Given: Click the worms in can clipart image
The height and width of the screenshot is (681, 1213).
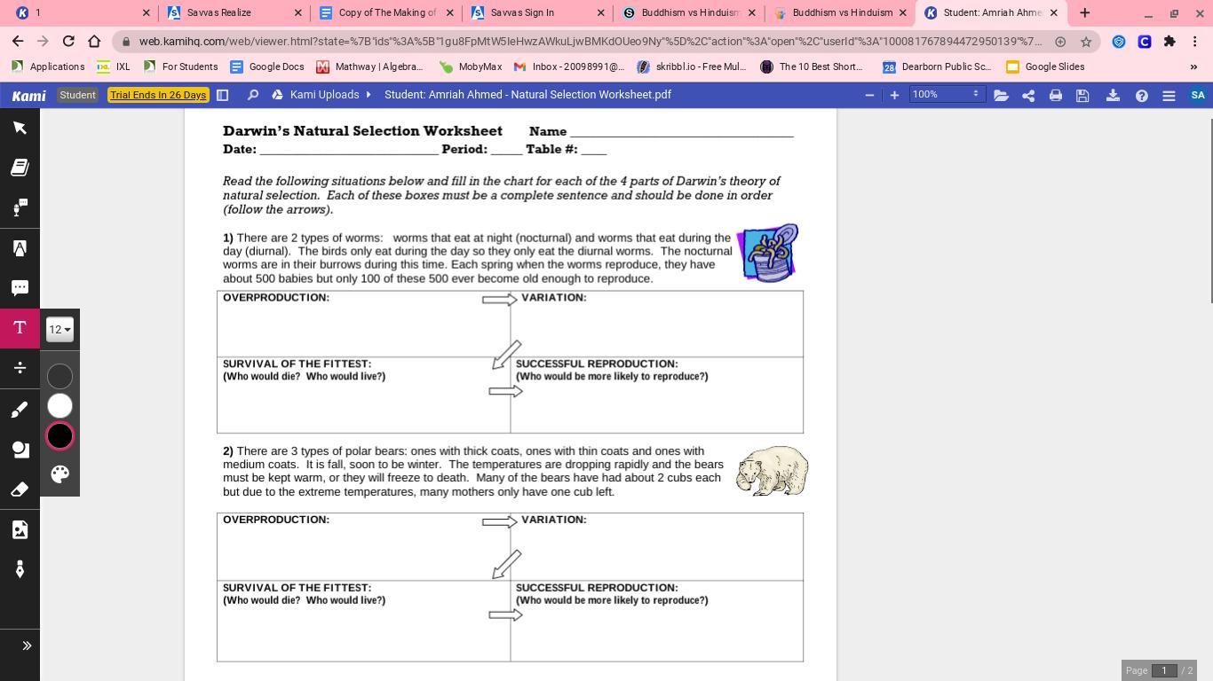Looking at the screenshot, I should (768, 253).
